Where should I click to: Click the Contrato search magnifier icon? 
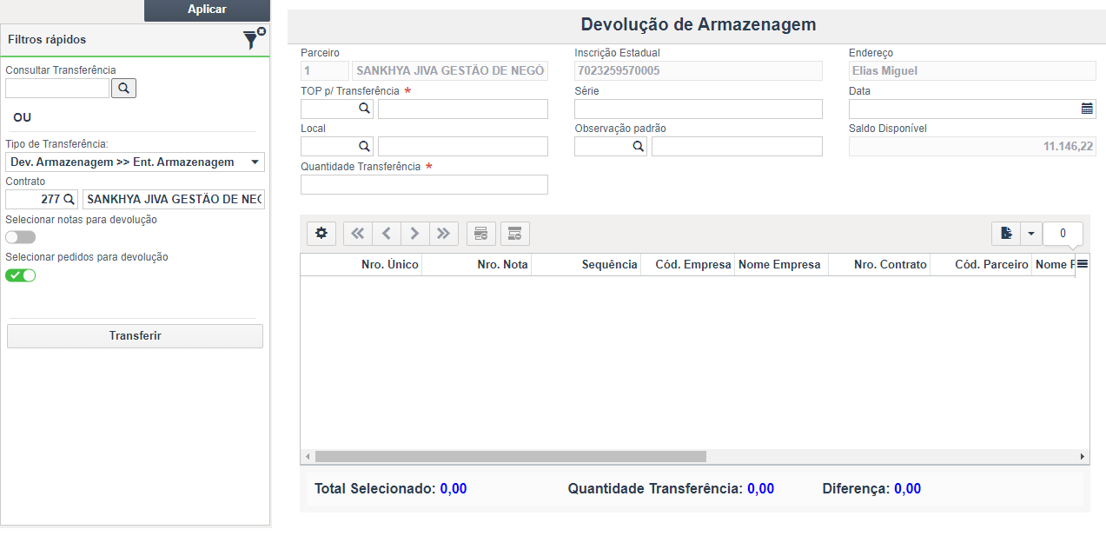(69, 200)
